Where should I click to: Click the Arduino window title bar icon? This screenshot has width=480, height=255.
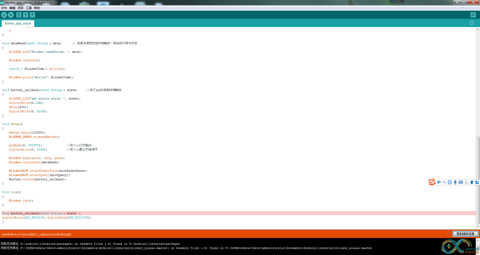(x=2, y=3)
